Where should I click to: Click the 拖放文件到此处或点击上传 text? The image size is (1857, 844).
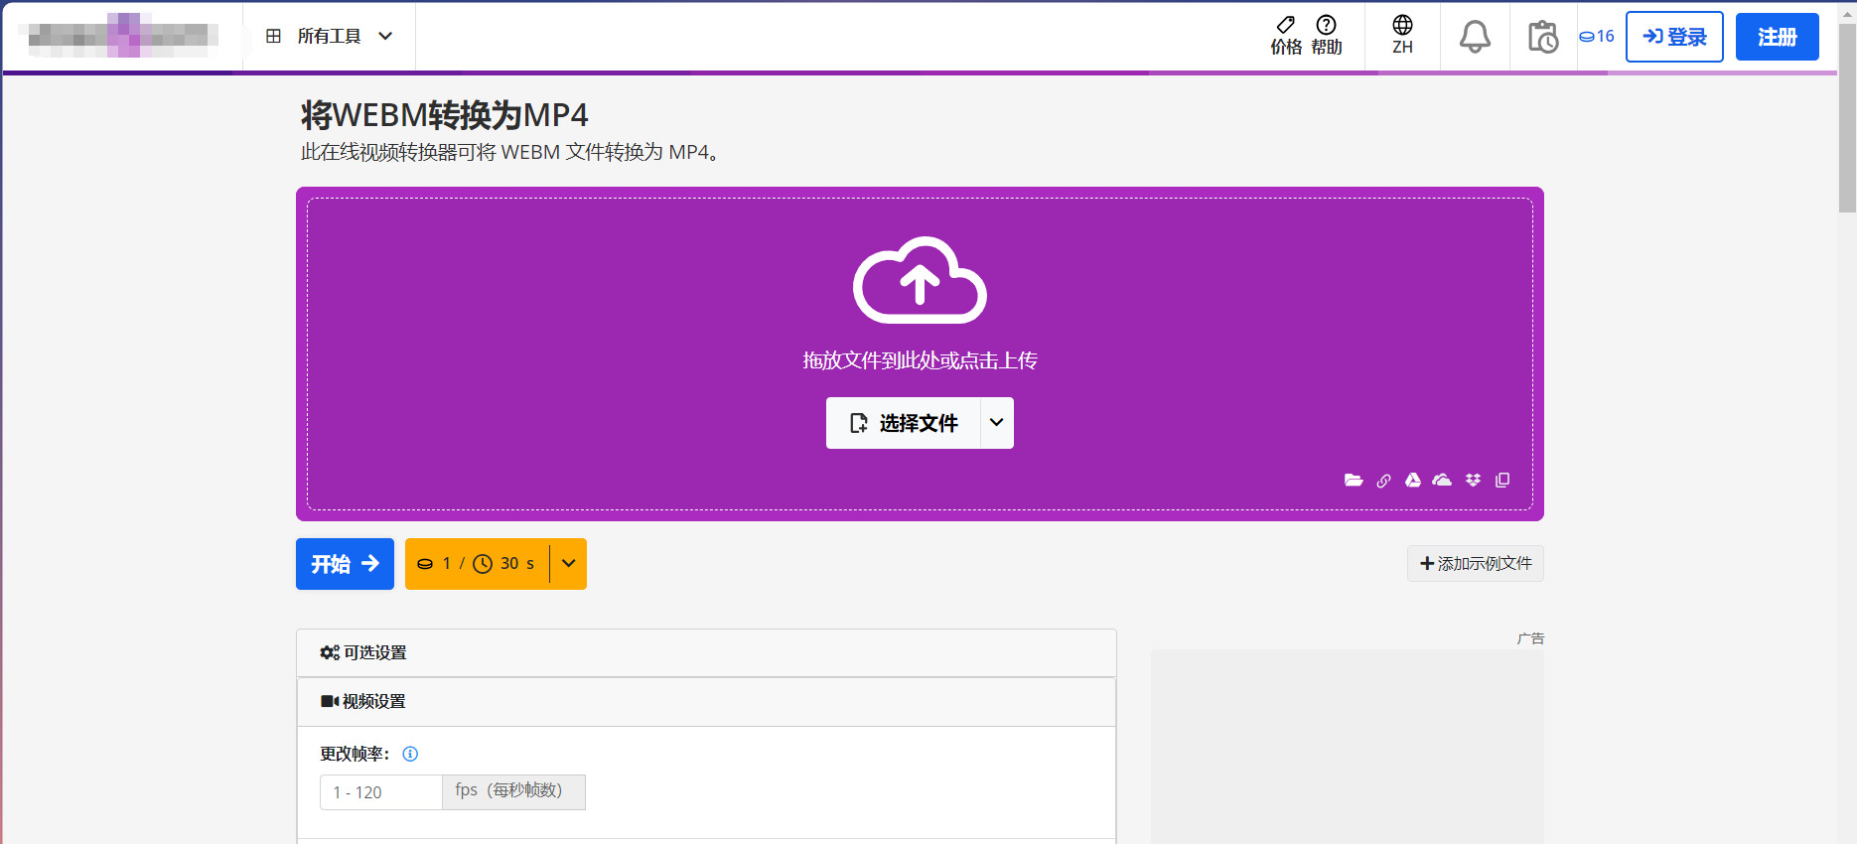pyautogui.click(x=920, y=360)
